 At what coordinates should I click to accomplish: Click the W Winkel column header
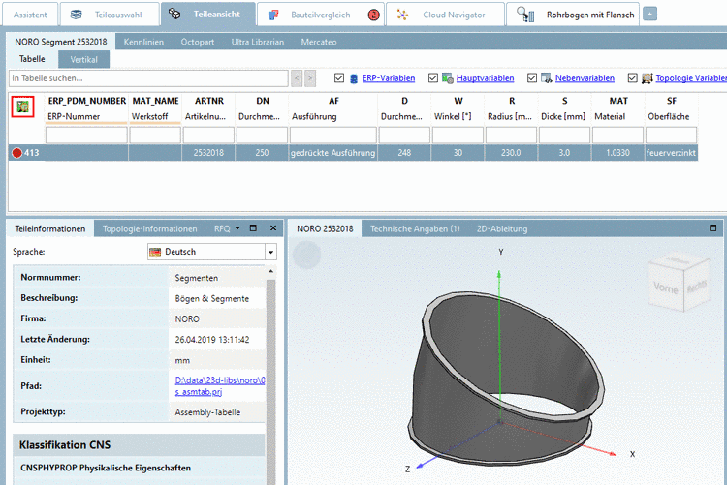pos(458,108)
